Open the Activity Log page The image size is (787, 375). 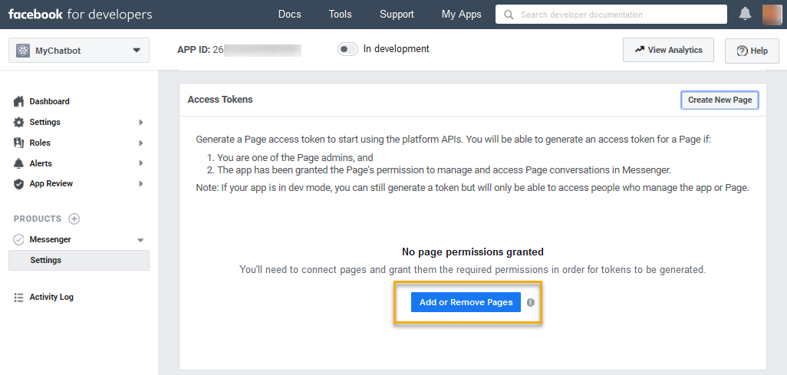(x=51, y=298)
